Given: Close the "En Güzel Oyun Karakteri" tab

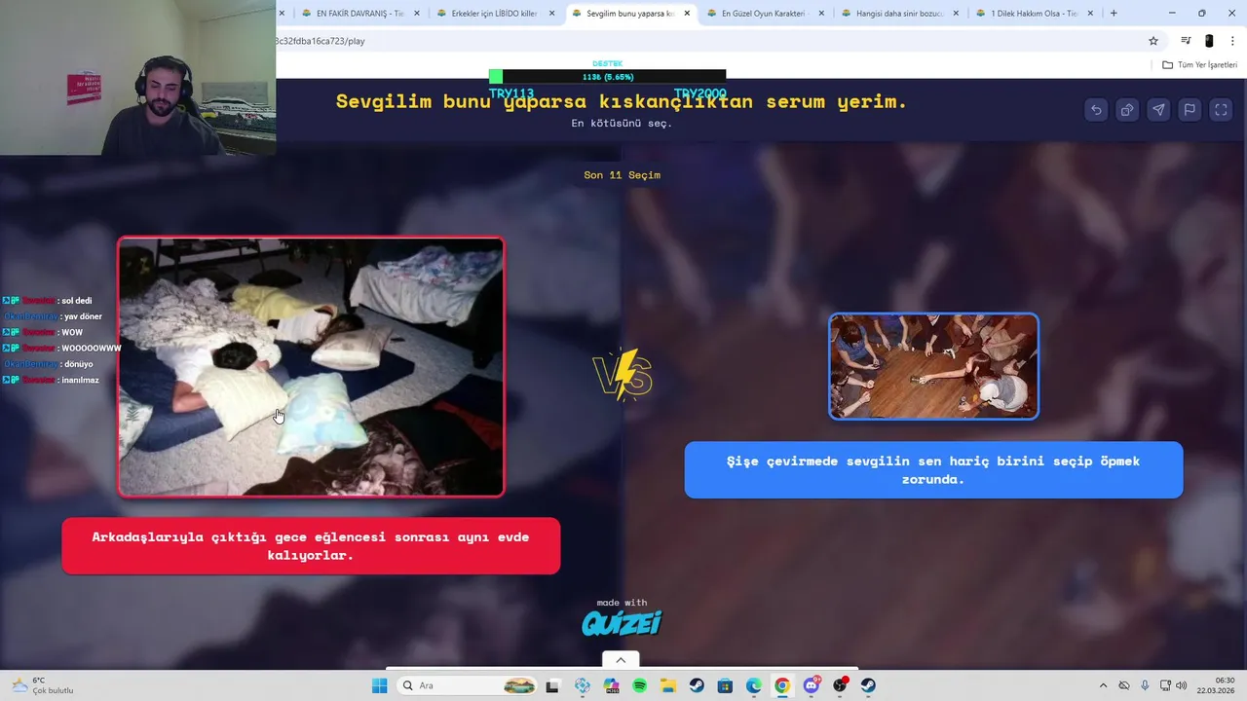Looking at the screenshot, I should tap(821, 14).
